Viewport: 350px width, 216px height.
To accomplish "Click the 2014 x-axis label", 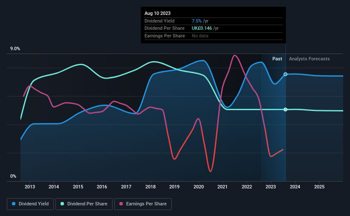I will click(54, 187).
